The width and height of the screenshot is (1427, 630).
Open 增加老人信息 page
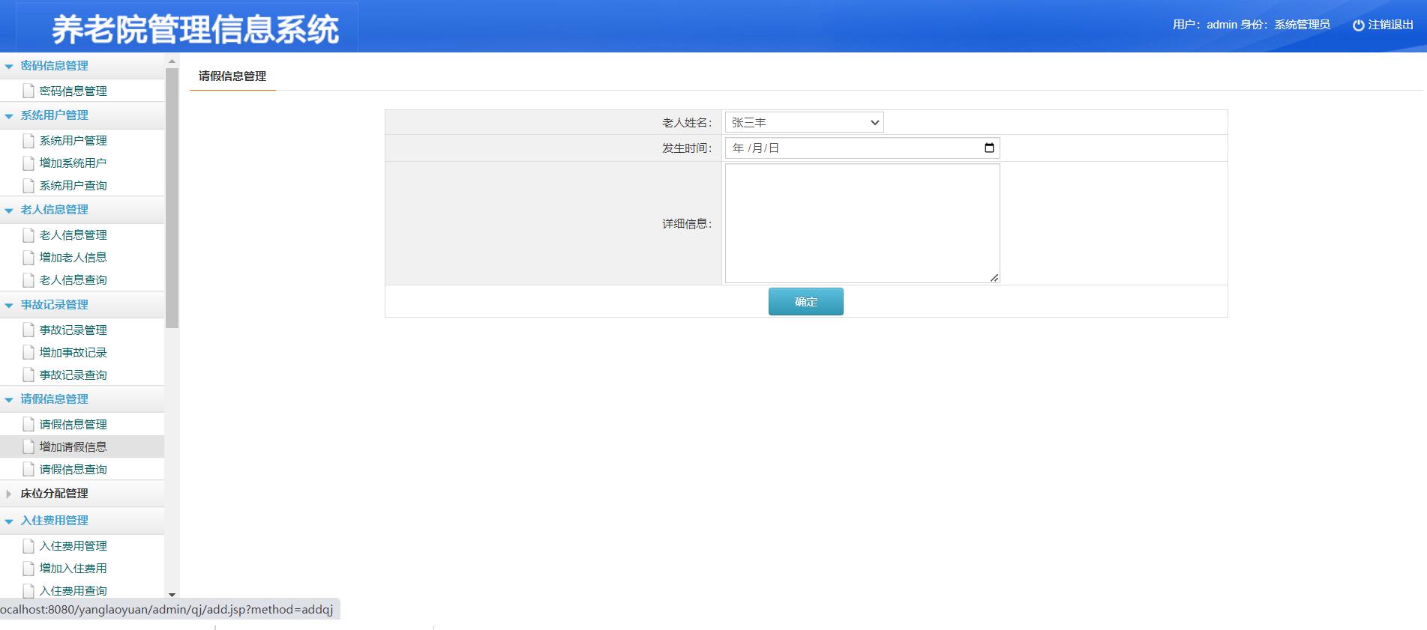[73, 258]
